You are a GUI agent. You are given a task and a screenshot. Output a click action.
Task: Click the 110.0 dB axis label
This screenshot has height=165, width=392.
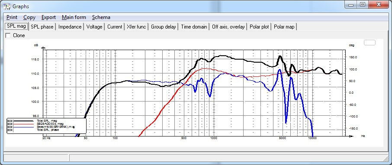[x=35, y=73]
